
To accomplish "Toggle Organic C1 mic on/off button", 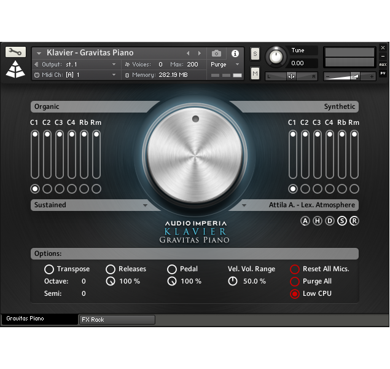I will [x=35, y=189].
